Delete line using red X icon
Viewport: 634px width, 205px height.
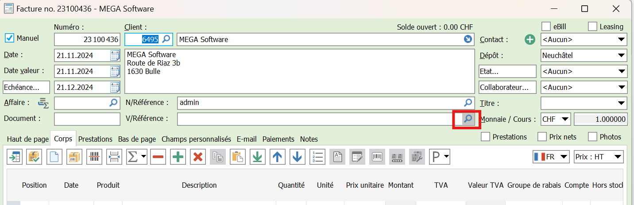coord(198,157)
